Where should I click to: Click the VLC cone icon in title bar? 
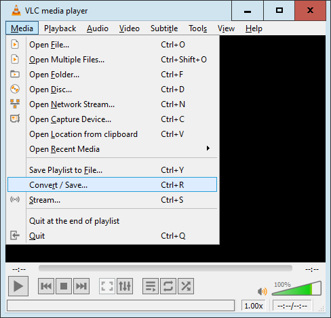point(16,10)
